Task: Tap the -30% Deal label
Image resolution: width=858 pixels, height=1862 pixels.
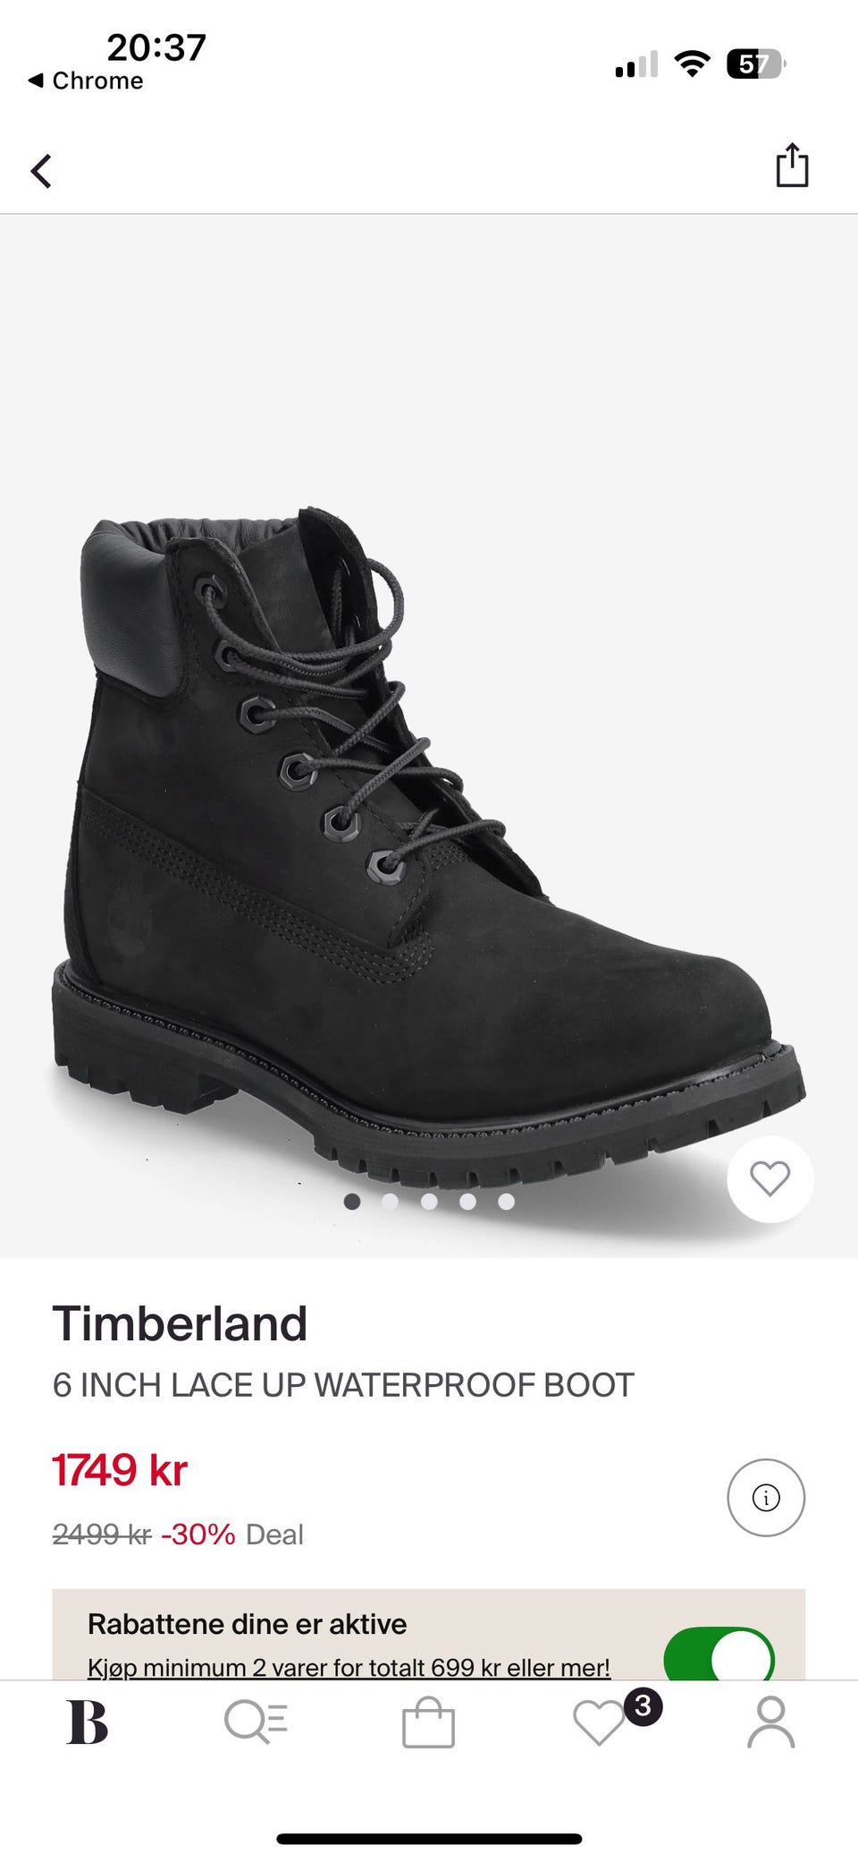Action: click(232, 1535)
